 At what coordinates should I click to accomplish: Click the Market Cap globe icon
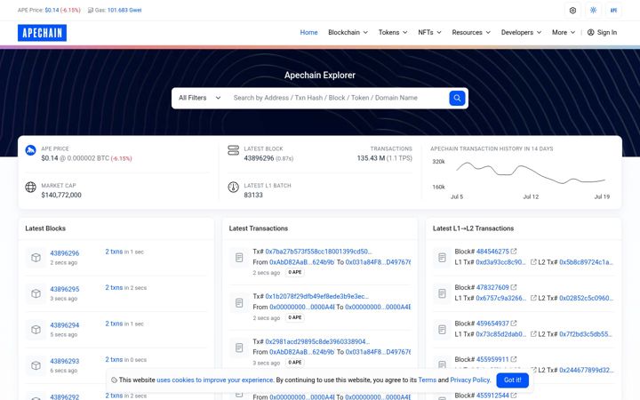(30, 187)
